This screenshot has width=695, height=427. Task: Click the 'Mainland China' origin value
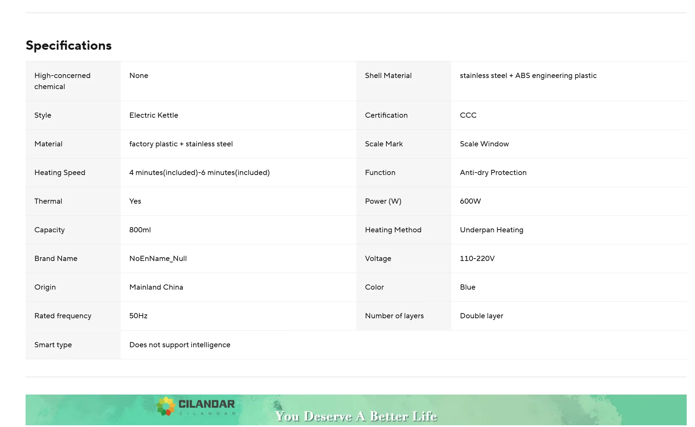156,287
